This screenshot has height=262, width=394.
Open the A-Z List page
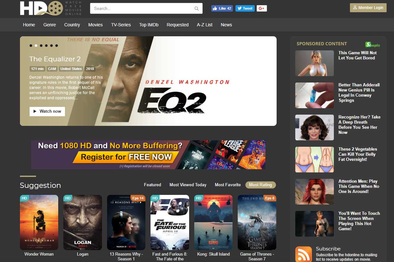(205, 25)
